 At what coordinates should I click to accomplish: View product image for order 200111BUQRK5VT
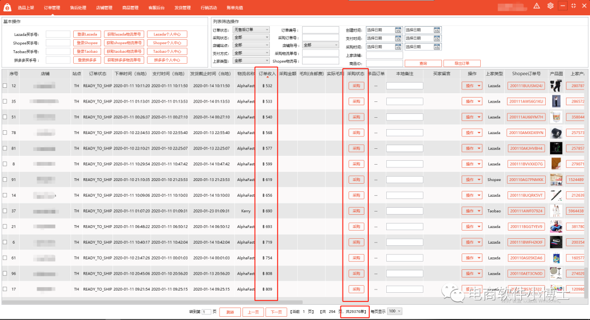coord(556,195)
